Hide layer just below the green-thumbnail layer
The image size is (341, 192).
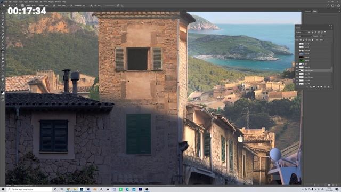coord(297,64)
